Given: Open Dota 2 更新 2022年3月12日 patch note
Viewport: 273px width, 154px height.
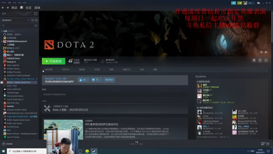Looking at the screenshot, I should pos(70,110).
